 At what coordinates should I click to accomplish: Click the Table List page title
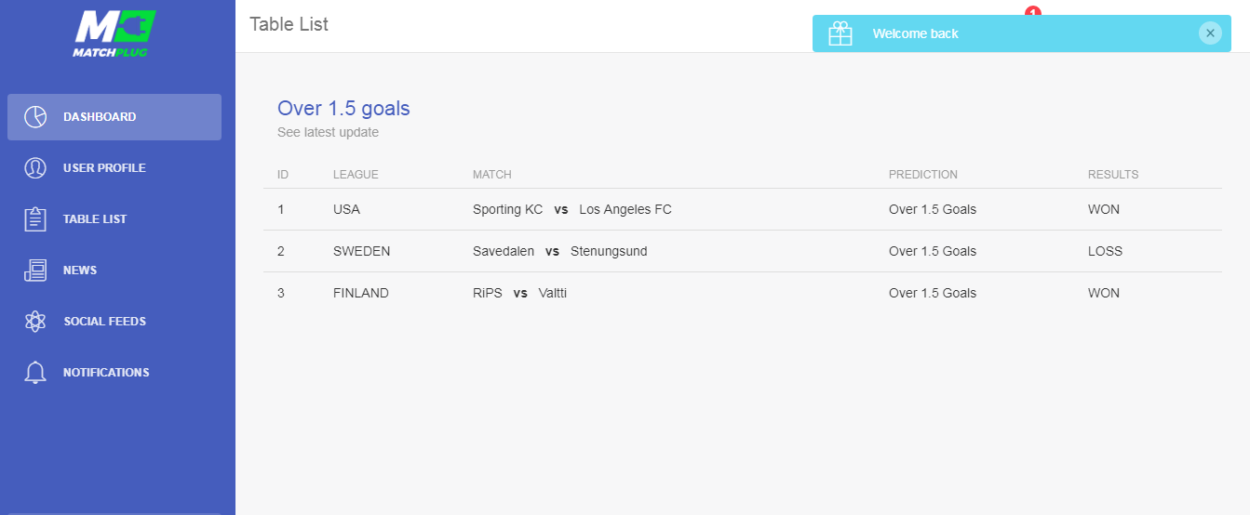289,24
